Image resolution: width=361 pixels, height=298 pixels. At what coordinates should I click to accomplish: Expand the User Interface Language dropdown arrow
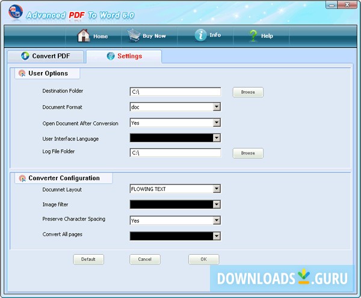tap(217, 138)
